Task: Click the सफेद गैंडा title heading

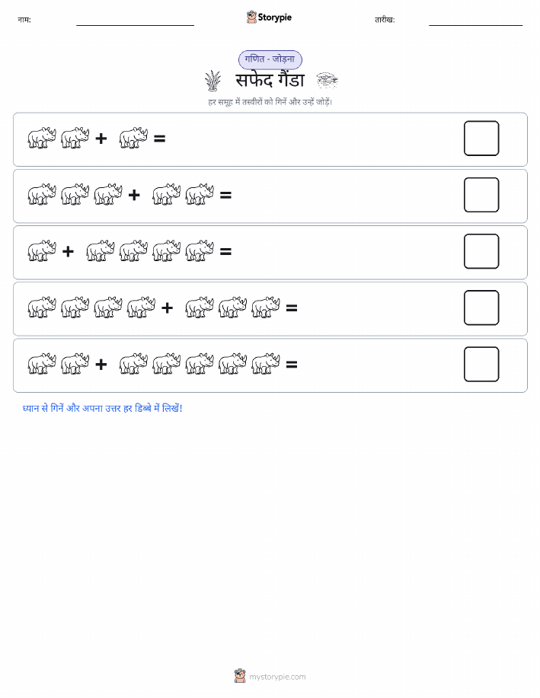Action: point(270,81)
